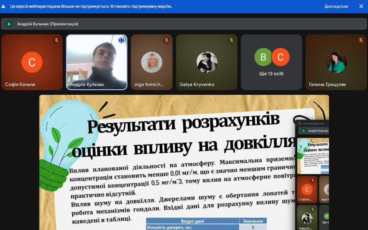The image size is (368, 230).
Task: Click olga fomich profile photo
Action: [x=152, y=62]
